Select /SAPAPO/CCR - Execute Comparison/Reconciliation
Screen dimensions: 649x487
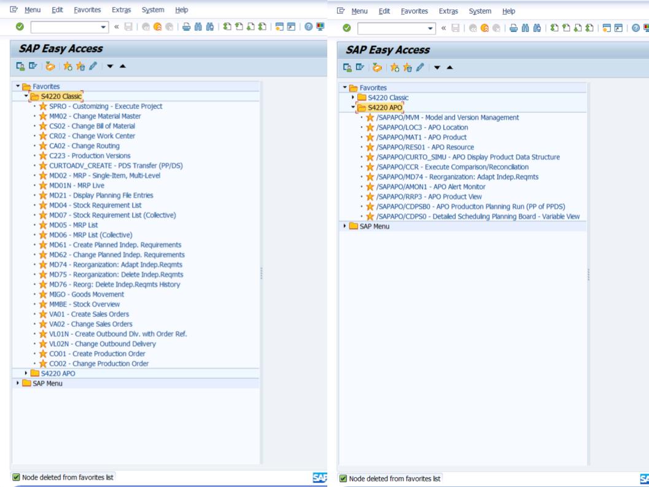[x=453, y=167]
